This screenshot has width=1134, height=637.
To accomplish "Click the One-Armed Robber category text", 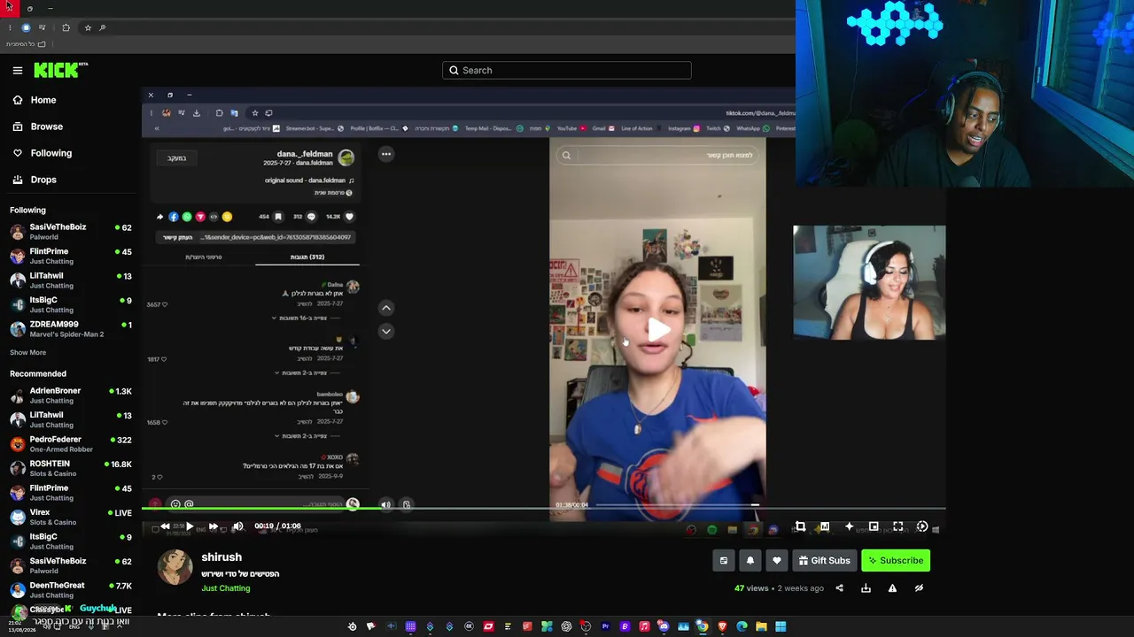I will [x=61, y=449].
